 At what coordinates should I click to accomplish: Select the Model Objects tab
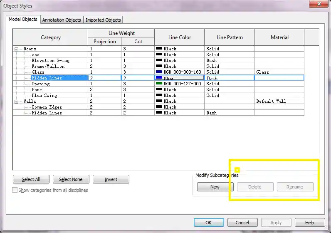pyautogui.click(x=23, y=20)
